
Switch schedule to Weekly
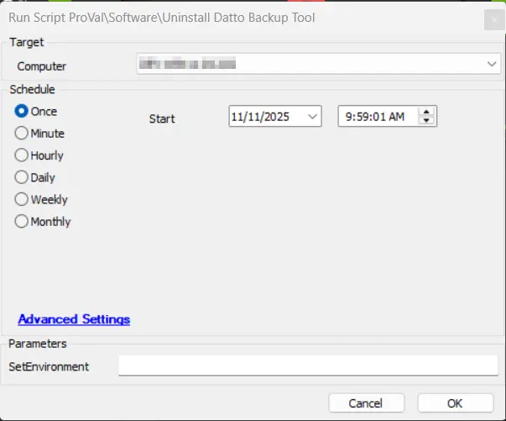coord(22,200)
